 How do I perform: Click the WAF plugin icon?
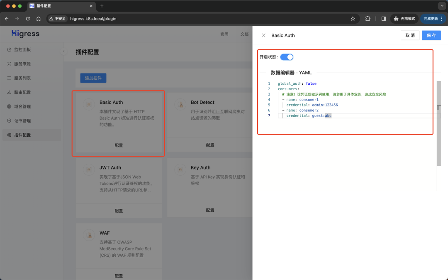pos(89,235)
